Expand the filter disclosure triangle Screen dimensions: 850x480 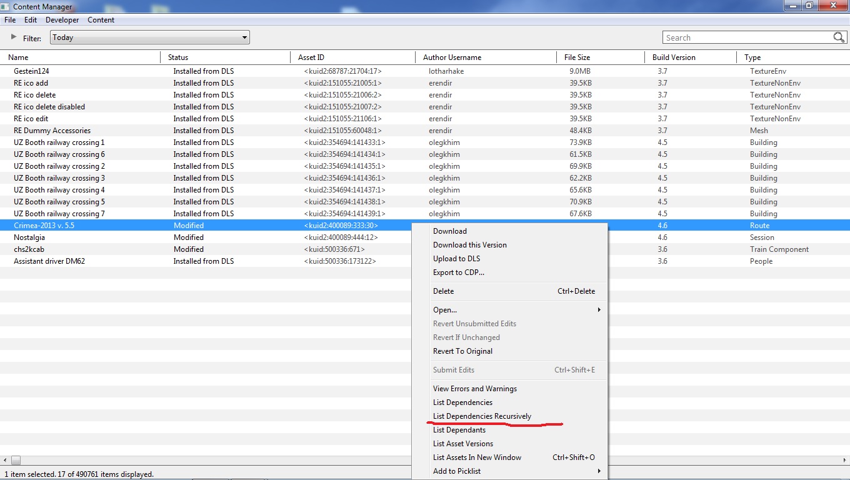(x=14, y=37)
